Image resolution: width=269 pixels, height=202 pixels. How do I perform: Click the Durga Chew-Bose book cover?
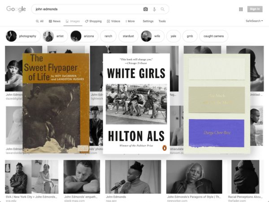217,104
